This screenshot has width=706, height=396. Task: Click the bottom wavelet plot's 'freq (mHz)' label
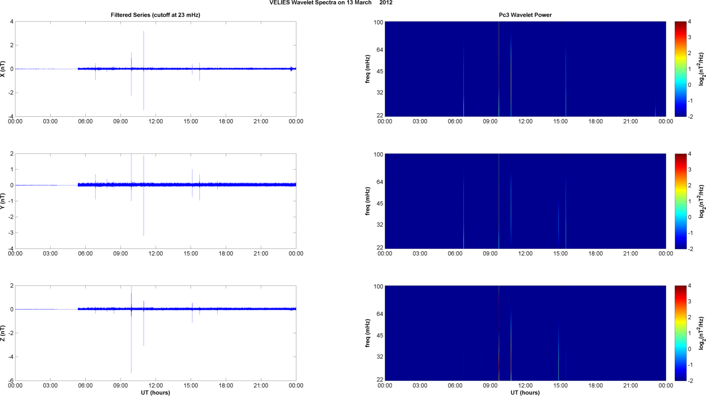point(368,333)
